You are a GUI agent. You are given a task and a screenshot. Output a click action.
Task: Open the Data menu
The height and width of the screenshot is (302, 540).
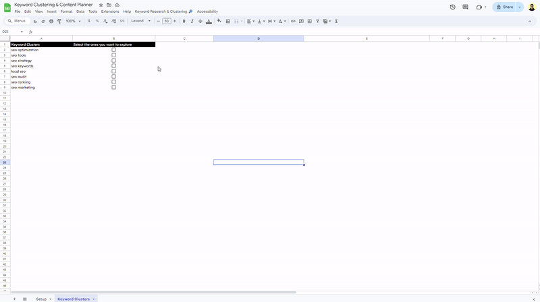[80, 11]
